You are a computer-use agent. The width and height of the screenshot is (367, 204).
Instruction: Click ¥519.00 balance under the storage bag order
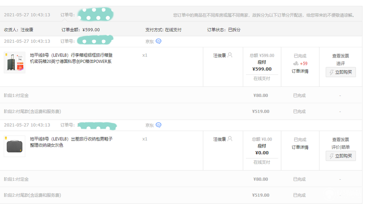[261, 195]
